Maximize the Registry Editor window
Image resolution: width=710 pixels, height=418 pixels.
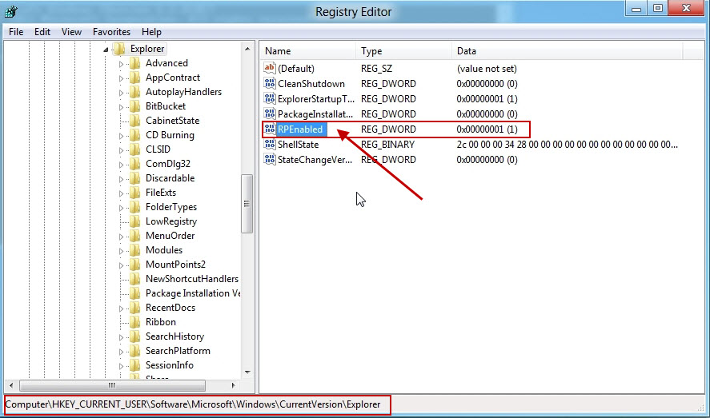point(657,9)
